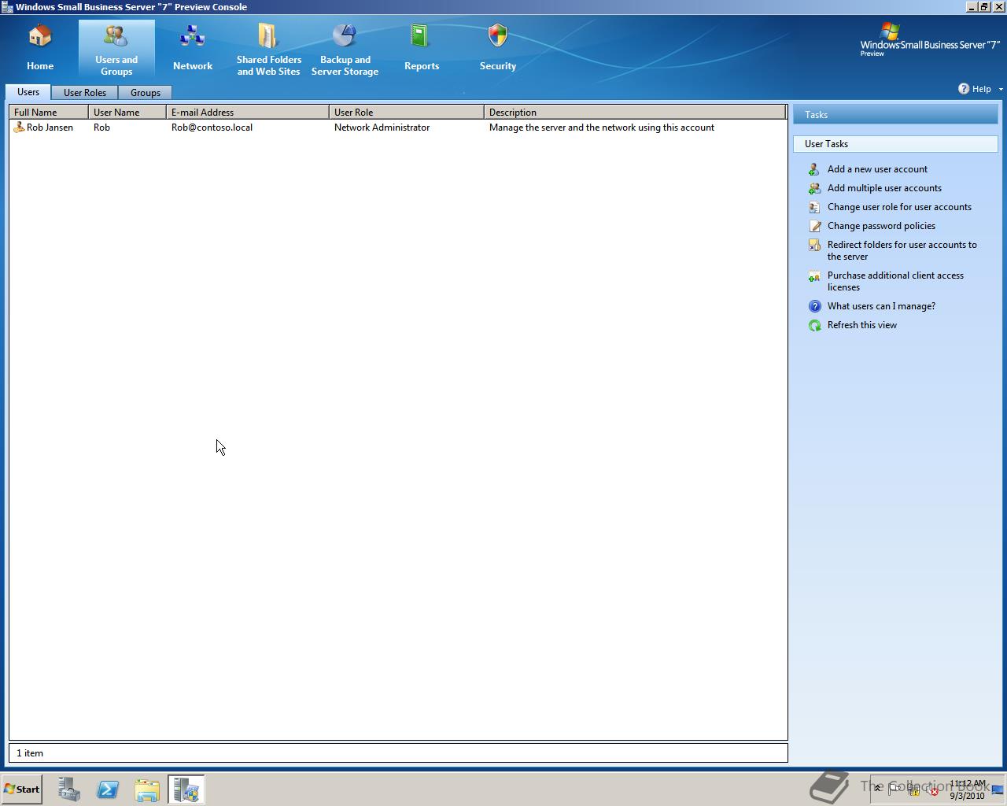Click the Show Desktop button
1007x806 pixels.
998,789
